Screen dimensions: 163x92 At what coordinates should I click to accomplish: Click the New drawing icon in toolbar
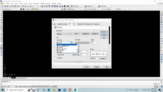[3, 6]
